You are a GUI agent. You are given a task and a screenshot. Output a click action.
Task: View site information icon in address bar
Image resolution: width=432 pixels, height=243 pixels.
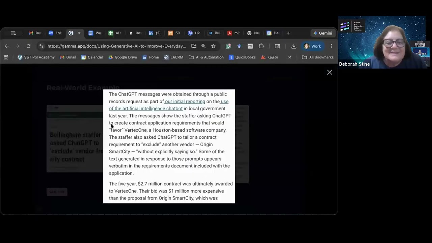click(x=41, y=46)
